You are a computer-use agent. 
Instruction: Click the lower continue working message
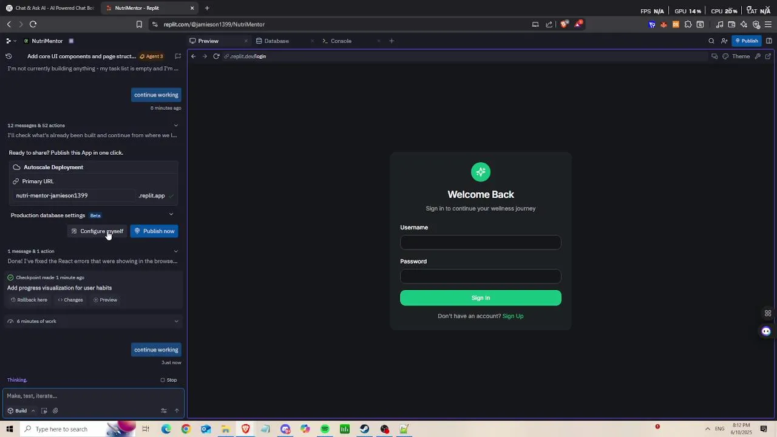[156, 350]
